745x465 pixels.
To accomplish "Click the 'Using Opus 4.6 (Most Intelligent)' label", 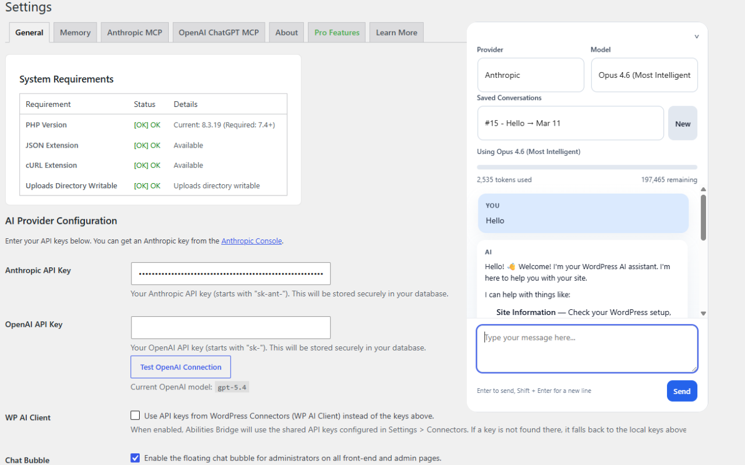I will tap(528, 152).
